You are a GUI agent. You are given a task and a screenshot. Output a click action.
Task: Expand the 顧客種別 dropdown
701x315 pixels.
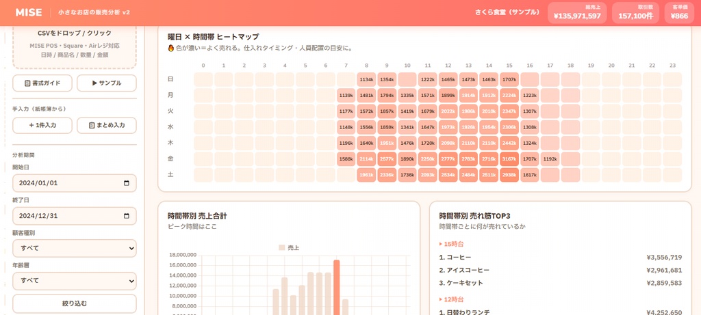[75, 248]
